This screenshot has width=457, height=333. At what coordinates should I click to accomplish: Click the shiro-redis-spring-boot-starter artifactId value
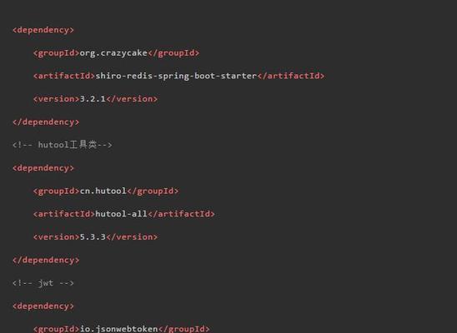(176, 77)
